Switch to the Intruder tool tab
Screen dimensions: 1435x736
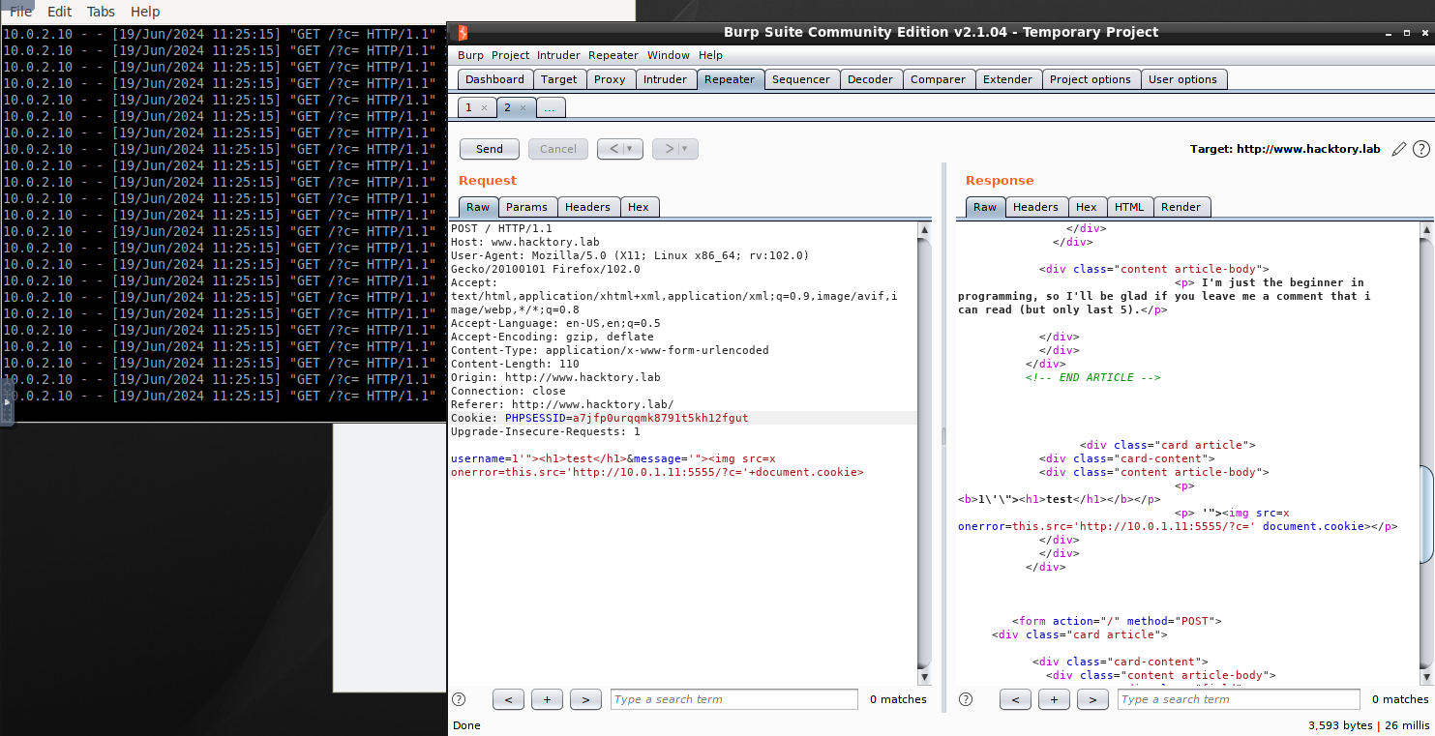click(665, 79)
